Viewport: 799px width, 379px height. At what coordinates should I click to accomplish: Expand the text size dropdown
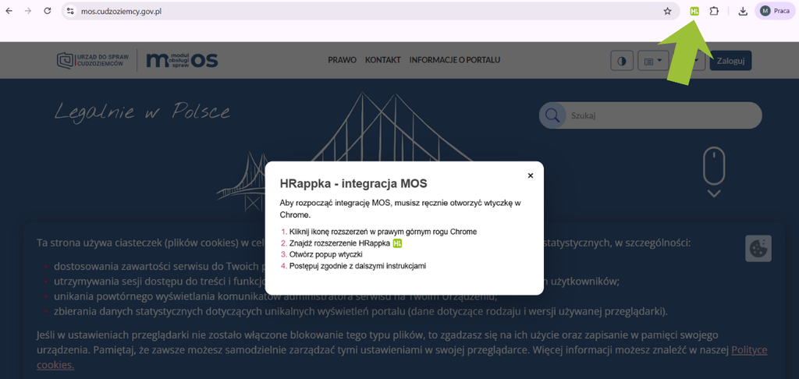pyautogui.click(x=653, y=61)
